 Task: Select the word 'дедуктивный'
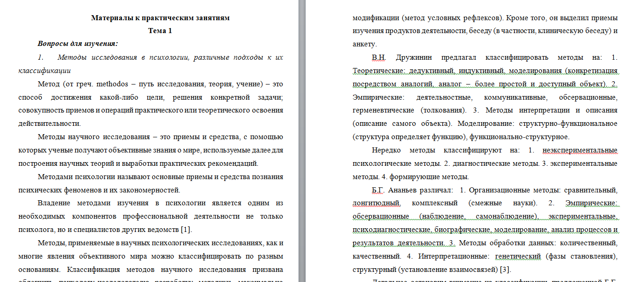click(x=431, y=71)
